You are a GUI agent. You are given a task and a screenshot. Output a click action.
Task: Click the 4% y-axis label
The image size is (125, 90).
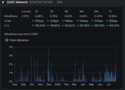(11, 47)
